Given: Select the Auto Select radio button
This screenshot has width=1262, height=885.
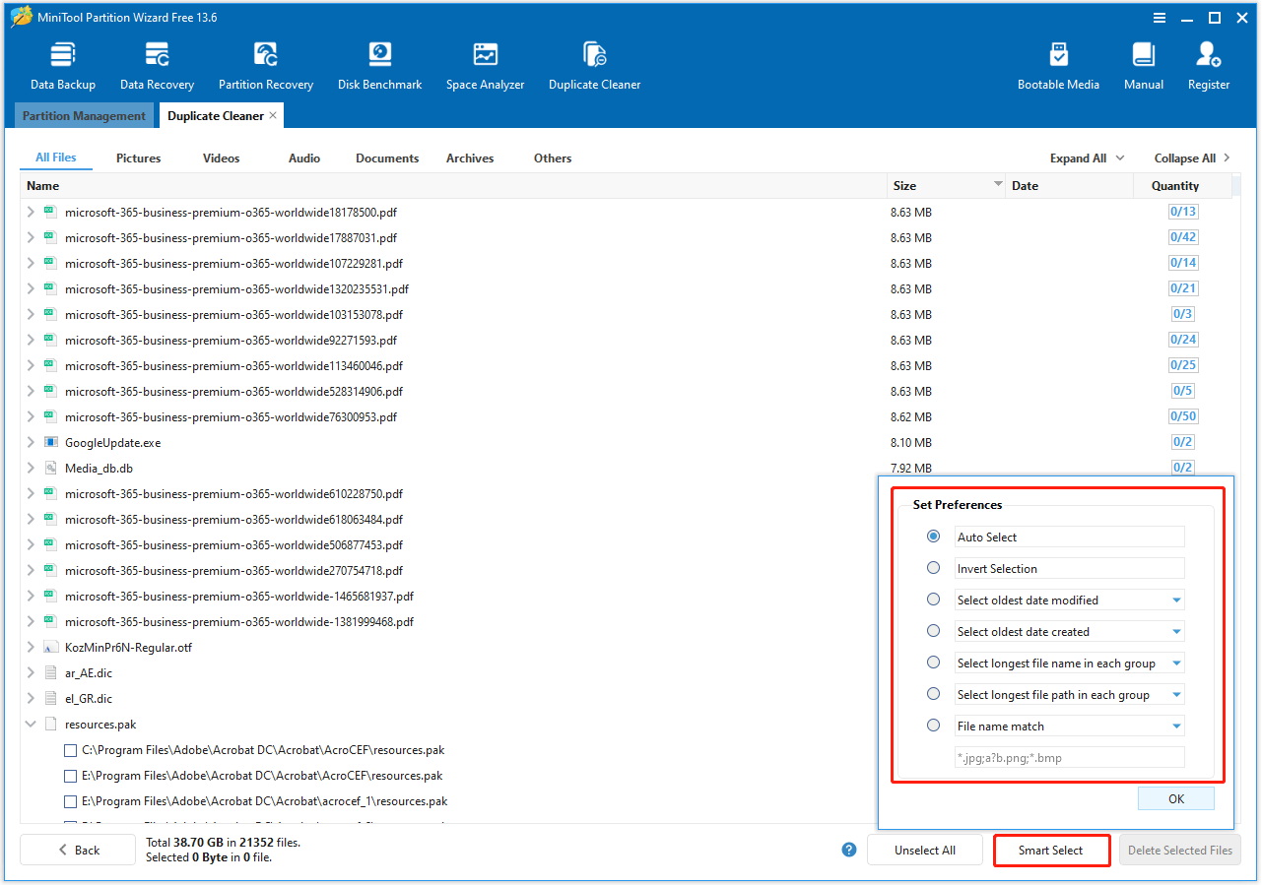Looking at the screenshot, I should 933,537.
